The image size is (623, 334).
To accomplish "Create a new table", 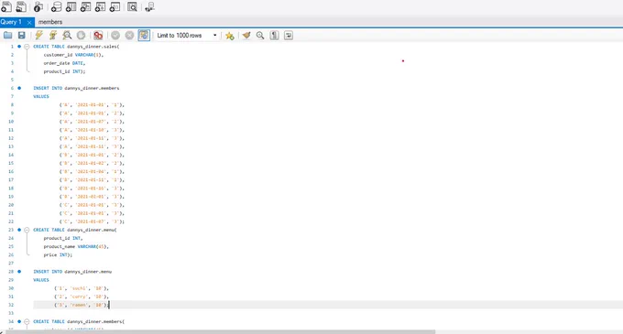I will [x=71, y=6].
